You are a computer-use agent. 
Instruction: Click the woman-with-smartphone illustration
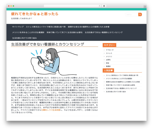tap(54, 62)
